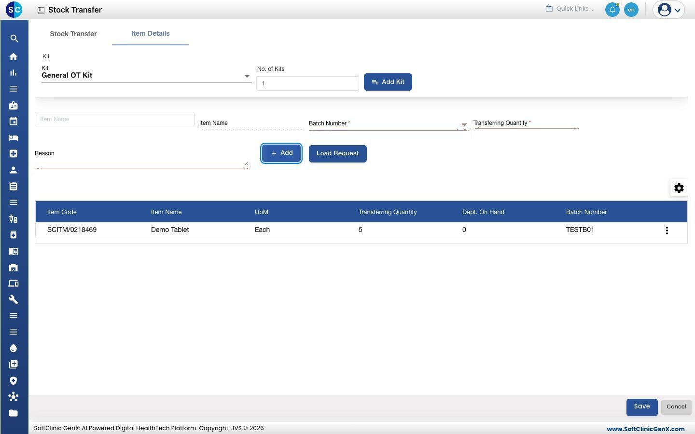Open the folder sidebar icon
This screenshot has height=434, width=695.
pyautogui.click(x=14, y=413)
